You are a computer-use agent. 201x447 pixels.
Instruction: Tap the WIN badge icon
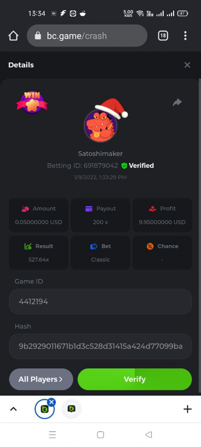(32, 102)
